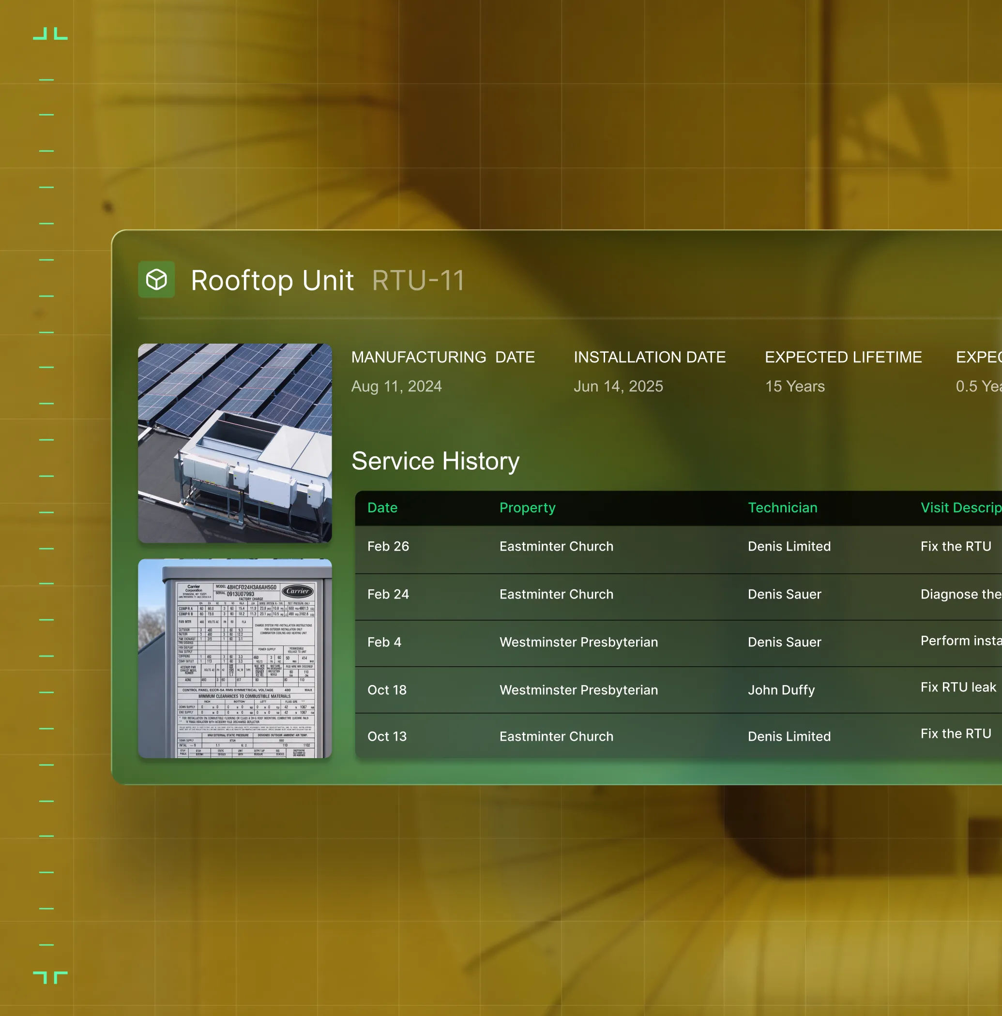Select the Oct 13 date cell

click(x=387, y=736)
